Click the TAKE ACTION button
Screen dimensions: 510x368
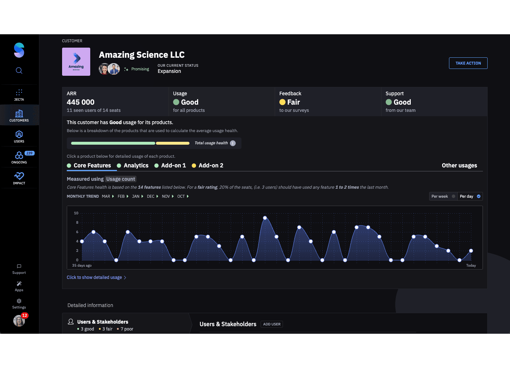[x=468, y=63]
